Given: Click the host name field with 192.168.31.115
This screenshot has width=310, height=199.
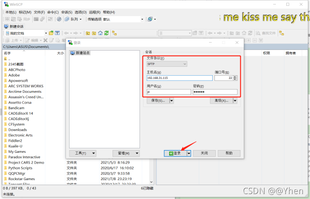Looking at the screenshot, I should (x=179, y=78).
